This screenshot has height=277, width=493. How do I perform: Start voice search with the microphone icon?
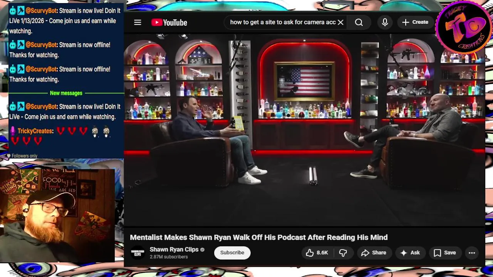[x=385, y=22]
